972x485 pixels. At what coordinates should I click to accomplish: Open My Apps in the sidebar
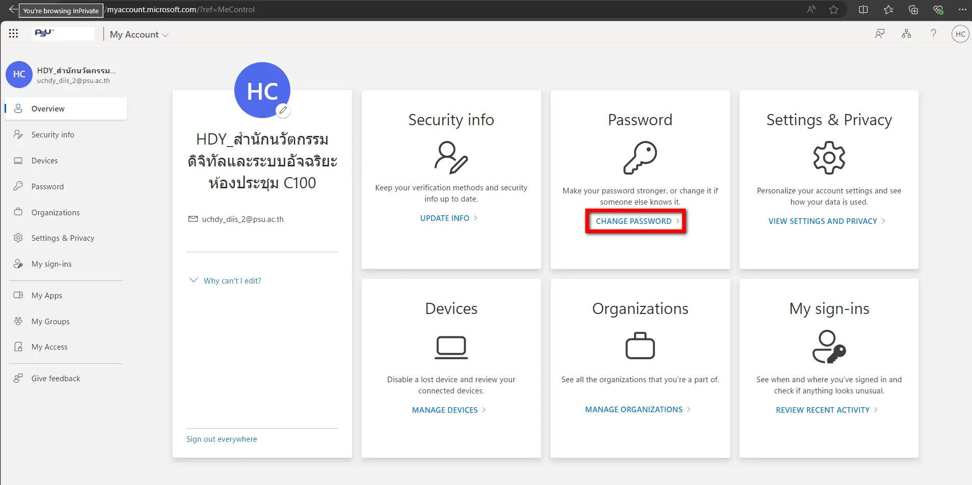66,295
